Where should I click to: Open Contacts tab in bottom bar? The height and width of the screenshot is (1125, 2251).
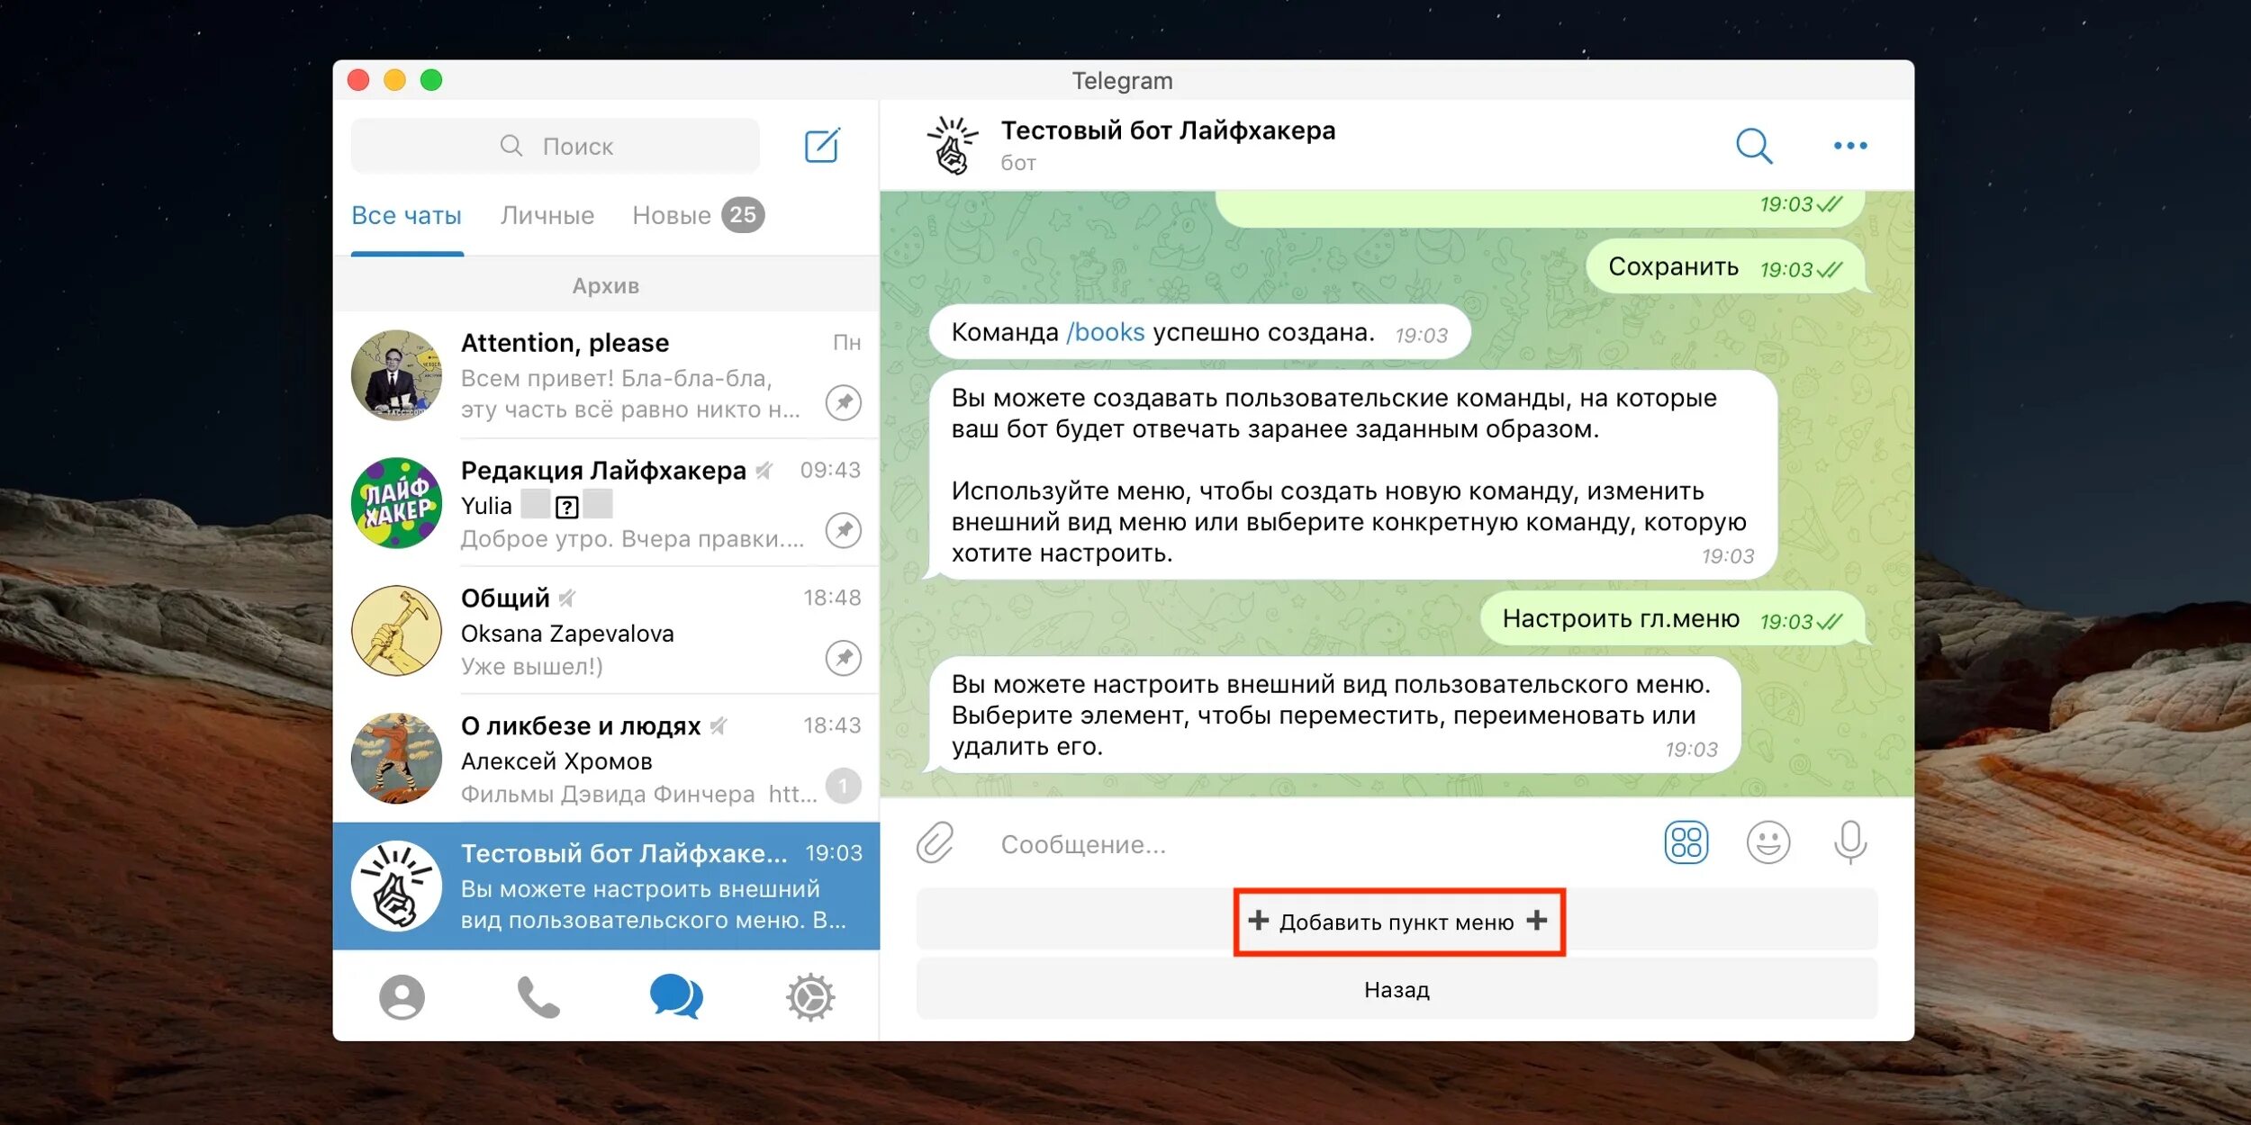[402, 996]
